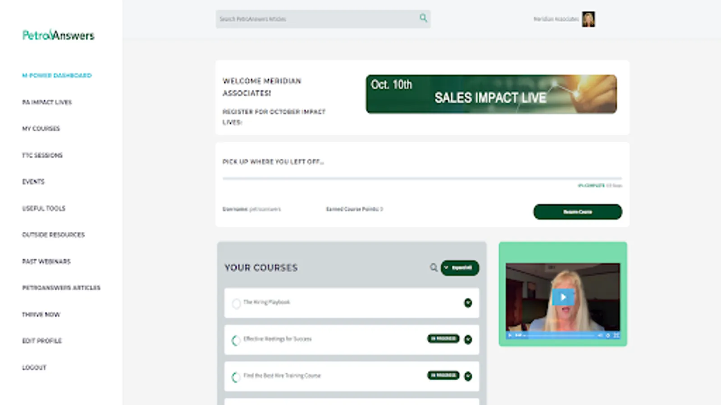Click the small play icon in video controls
Viewport: 721px width, 405px height.
point(510,335)
